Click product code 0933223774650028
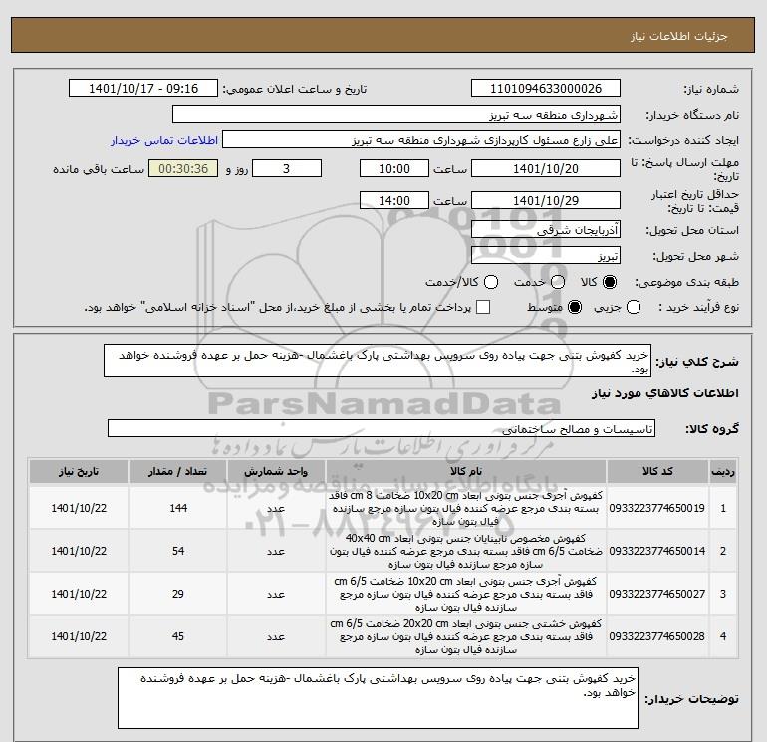767x742 pixels. (657, 636)
